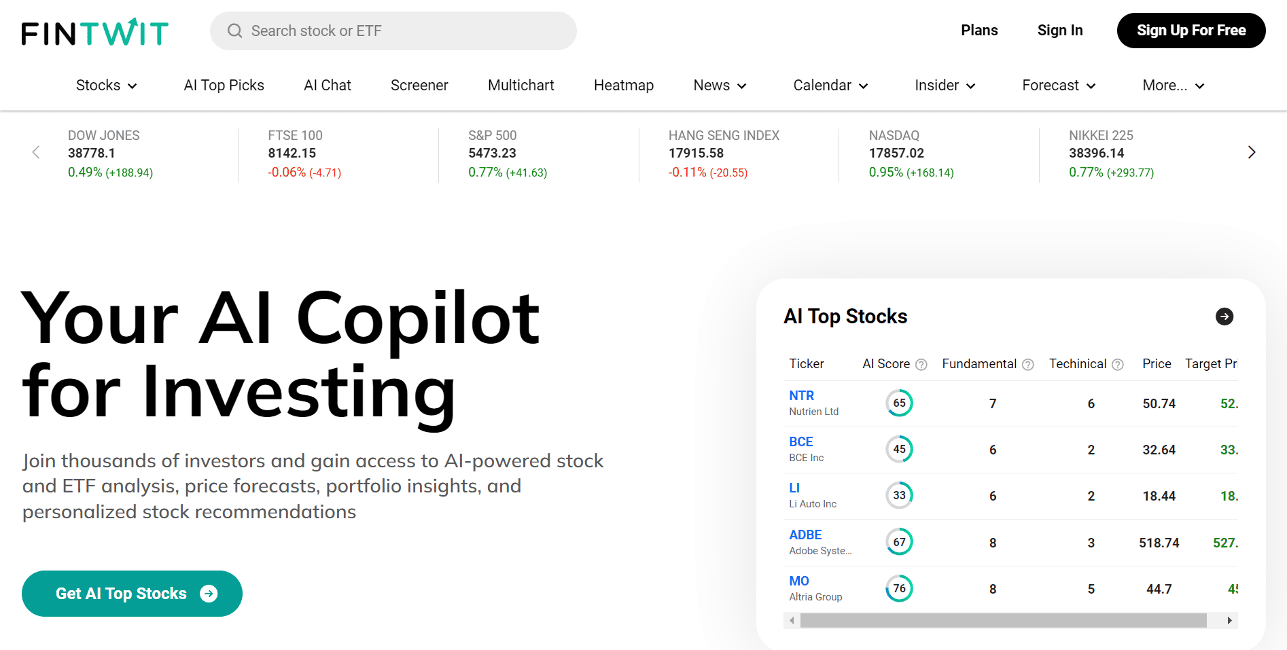Viewport: 1287px width, 650px height.
Task: Open AI Top Stocks arrow icon
Action: tap(1224, 317)
